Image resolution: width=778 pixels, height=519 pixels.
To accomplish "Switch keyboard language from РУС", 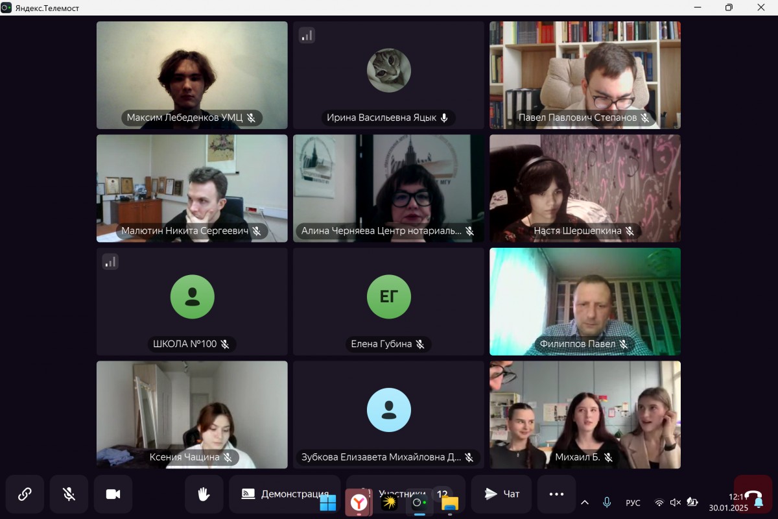I will [633, 503].
